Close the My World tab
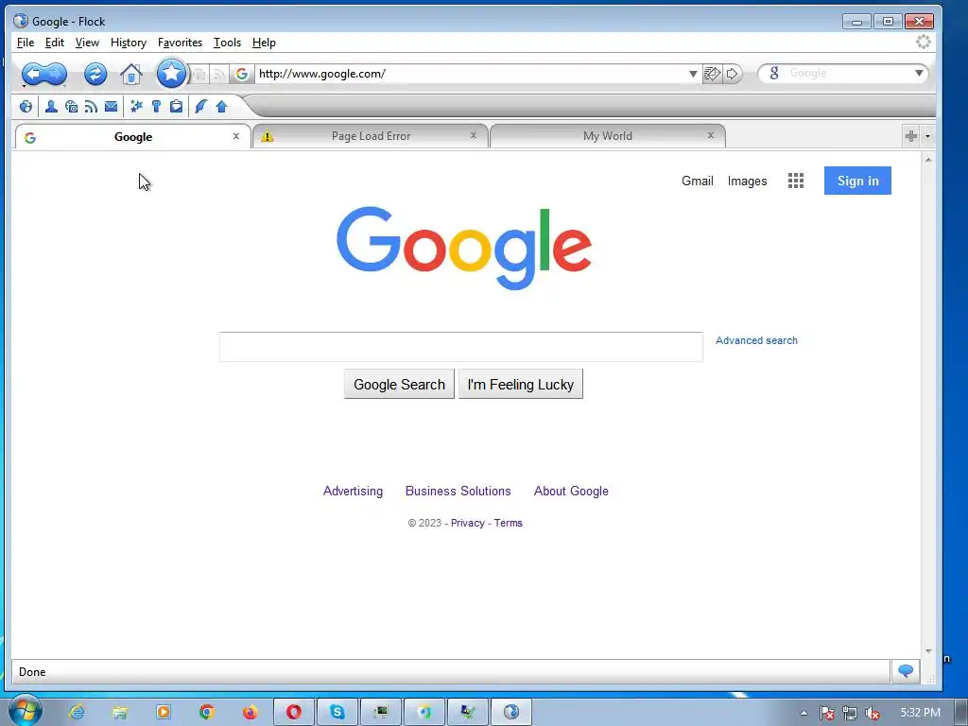968x726 pixels. tap(711, 135)
